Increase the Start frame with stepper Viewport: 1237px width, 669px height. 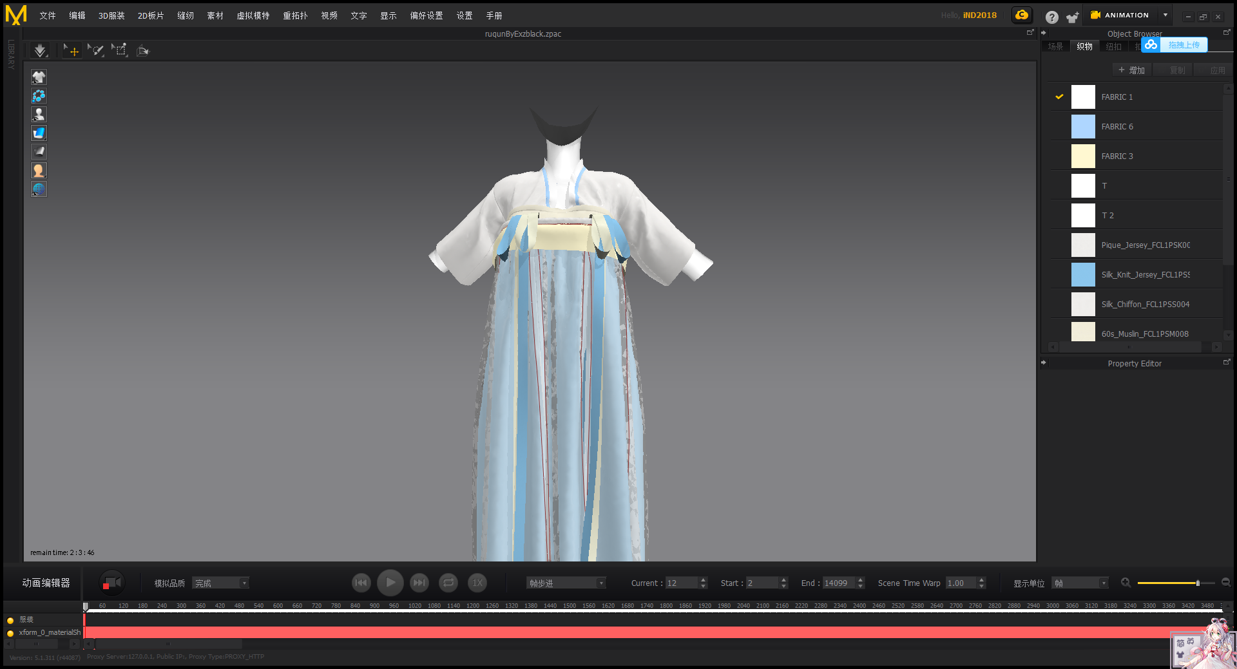pyautogui.click(x=784, y=580)
